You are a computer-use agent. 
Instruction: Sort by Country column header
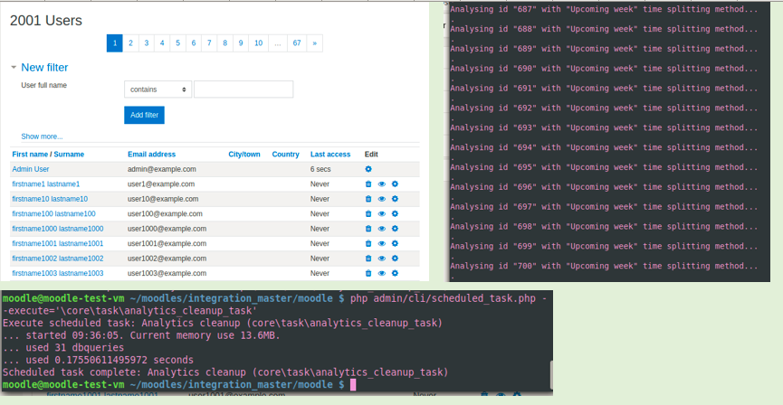tap(286, 155)
